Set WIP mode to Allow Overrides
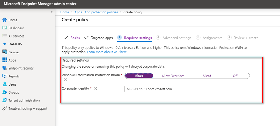280x126 pixels. pos(173,76)
